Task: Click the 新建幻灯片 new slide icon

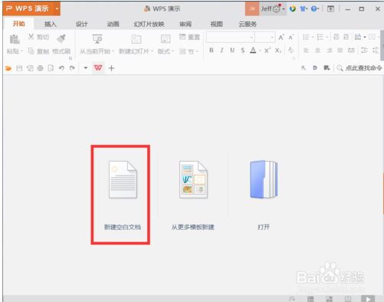Action: (136, 39)
